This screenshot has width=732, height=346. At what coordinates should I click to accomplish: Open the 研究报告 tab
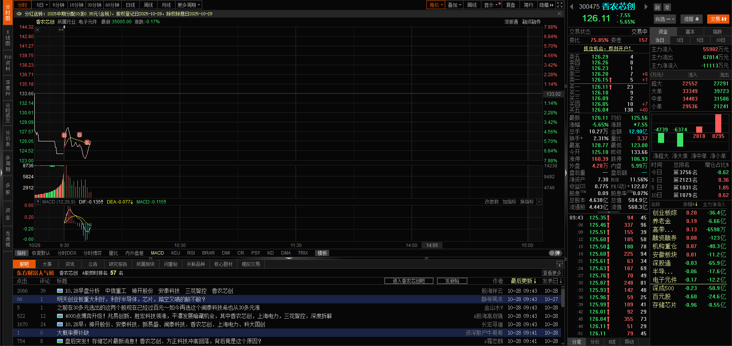pyautogui.click(x=118, y=264)
